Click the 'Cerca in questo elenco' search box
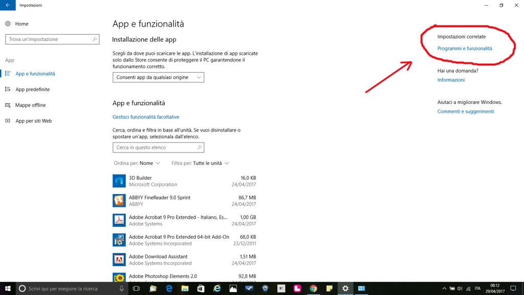This screenshot has width=524, height=295. click(x=155, y=147)
